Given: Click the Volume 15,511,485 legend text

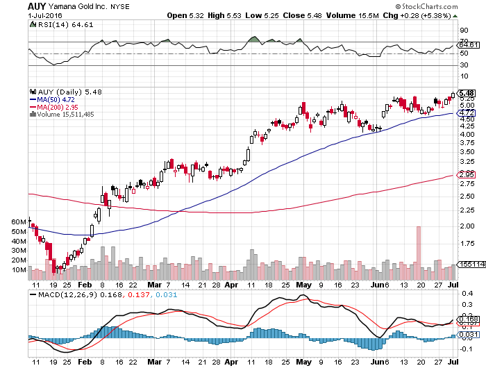Looking at the screenshot, I should tap(65, 114).
